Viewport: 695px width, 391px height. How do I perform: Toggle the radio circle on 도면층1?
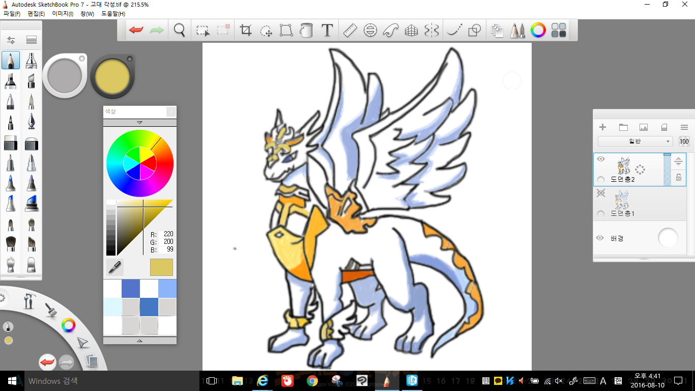[x=601, y=214]
